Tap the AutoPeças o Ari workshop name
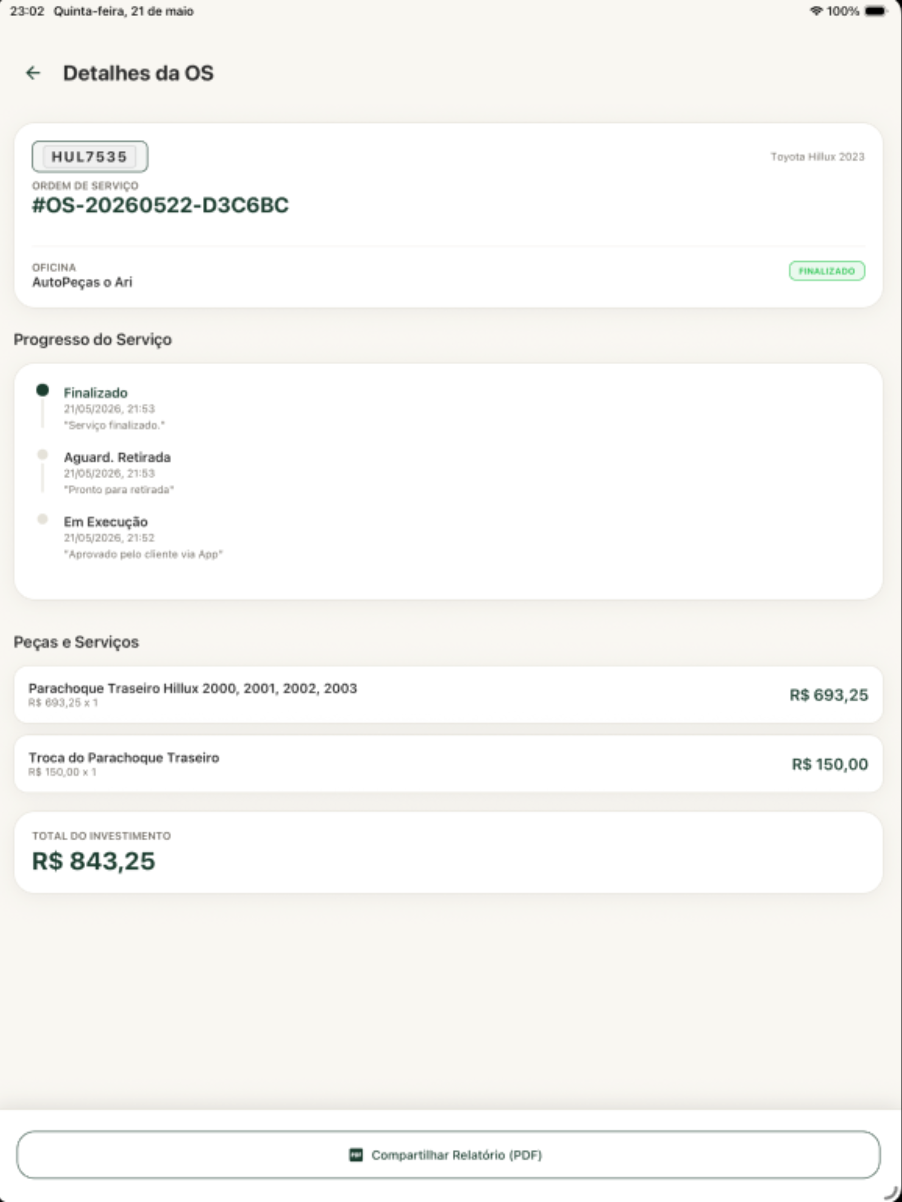 point(82,282)
